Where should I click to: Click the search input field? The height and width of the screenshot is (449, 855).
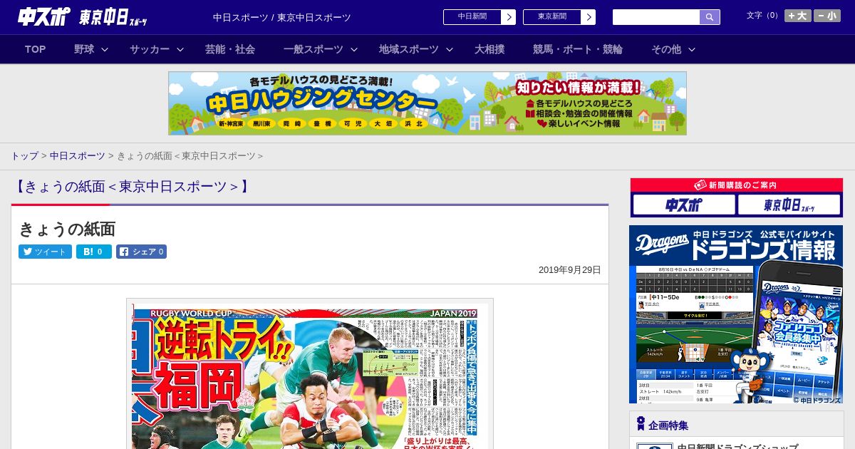point(656,17)
